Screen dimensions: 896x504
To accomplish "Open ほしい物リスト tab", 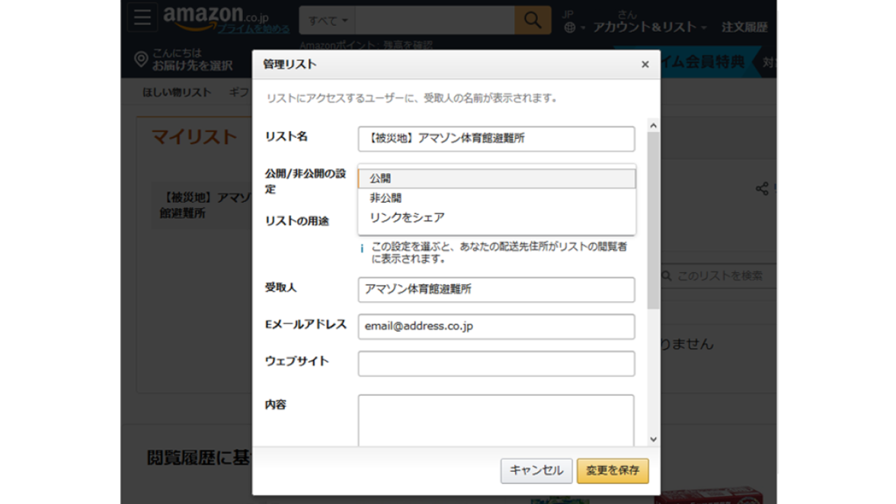I will click(x=176, y=92).
